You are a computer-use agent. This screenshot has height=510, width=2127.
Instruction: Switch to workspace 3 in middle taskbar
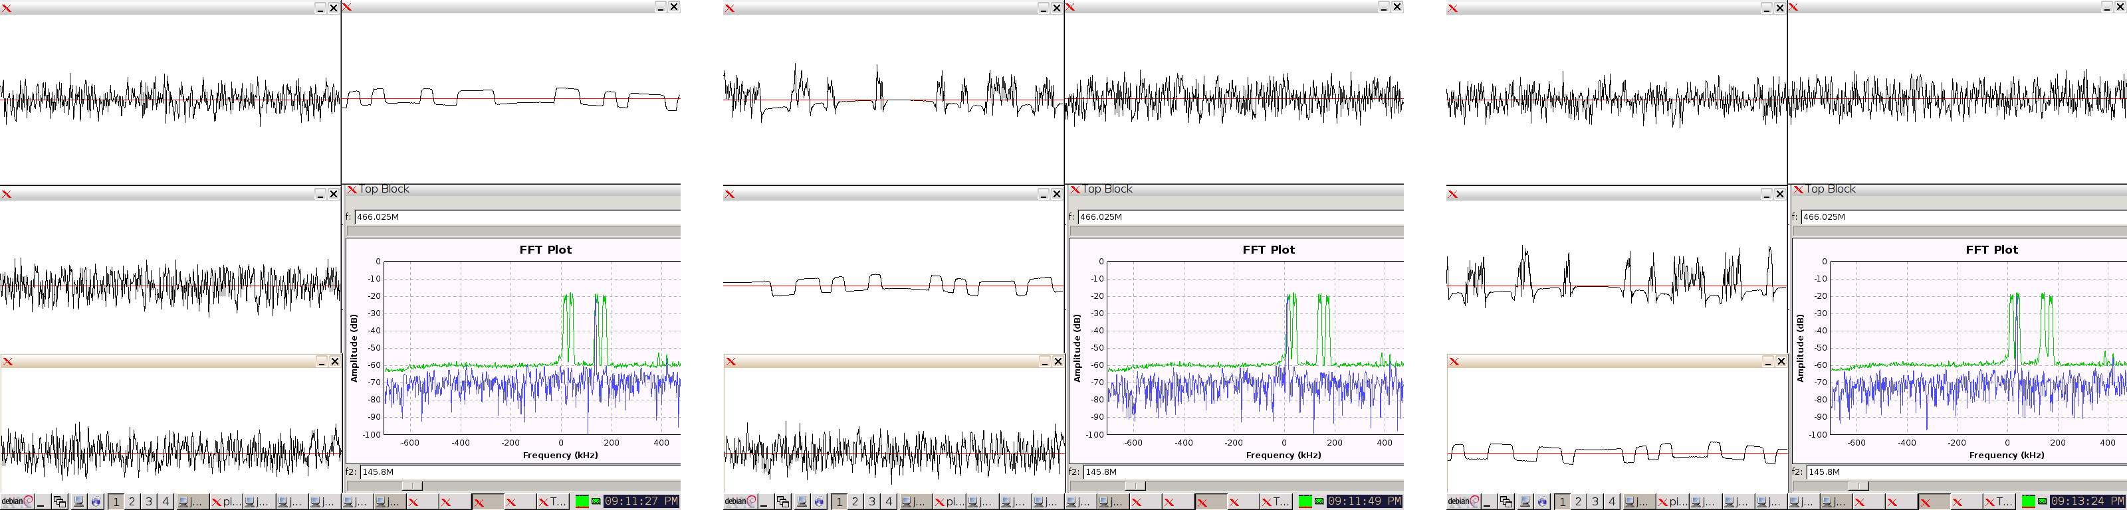point(871,501)
